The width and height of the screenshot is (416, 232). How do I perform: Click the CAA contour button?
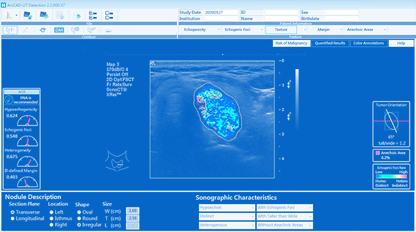click(58, 30)
